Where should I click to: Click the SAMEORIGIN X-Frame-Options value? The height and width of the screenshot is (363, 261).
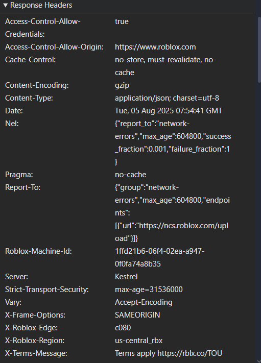coord(137,315)
